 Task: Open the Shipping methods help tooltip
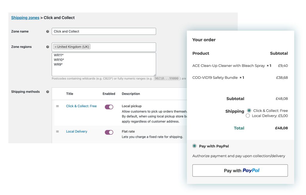(x=47, y=92)
